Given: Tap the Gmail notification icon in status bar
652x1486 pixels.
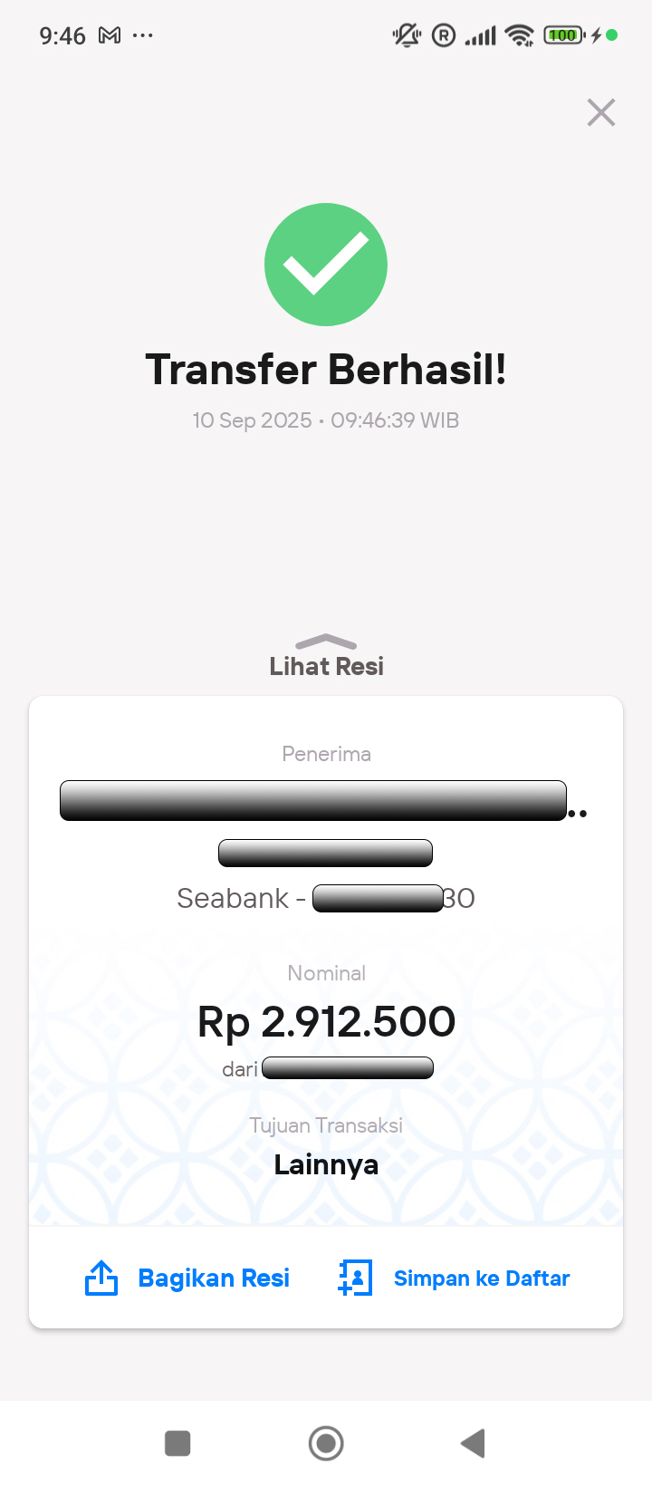Looking at the screenshot, I should tap(110, 35).
